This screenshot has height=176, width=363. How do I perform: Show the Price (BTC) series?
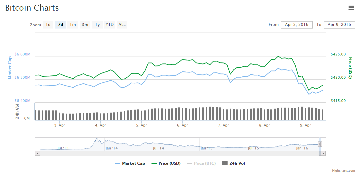[x=201, y=163]
